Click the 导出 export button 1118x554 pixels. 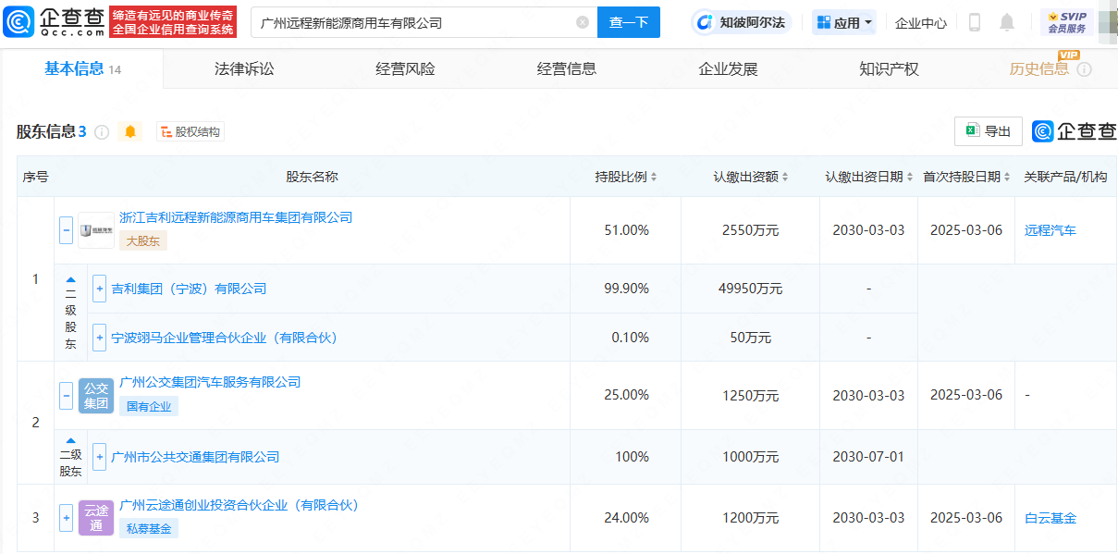pyautogui.click(x=988, y=131)
